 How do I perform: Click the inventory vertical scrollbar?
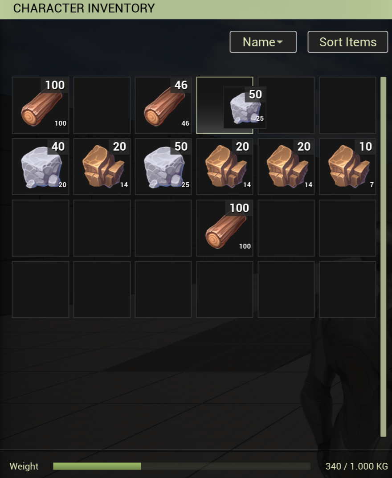pos(384,257)
